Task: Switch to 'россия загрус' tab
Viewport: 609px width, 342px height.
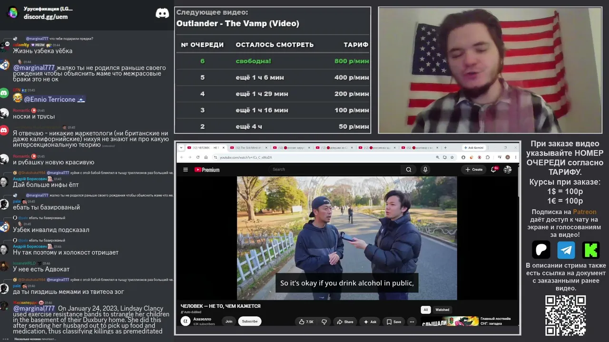Action: [x=291, y=148]
